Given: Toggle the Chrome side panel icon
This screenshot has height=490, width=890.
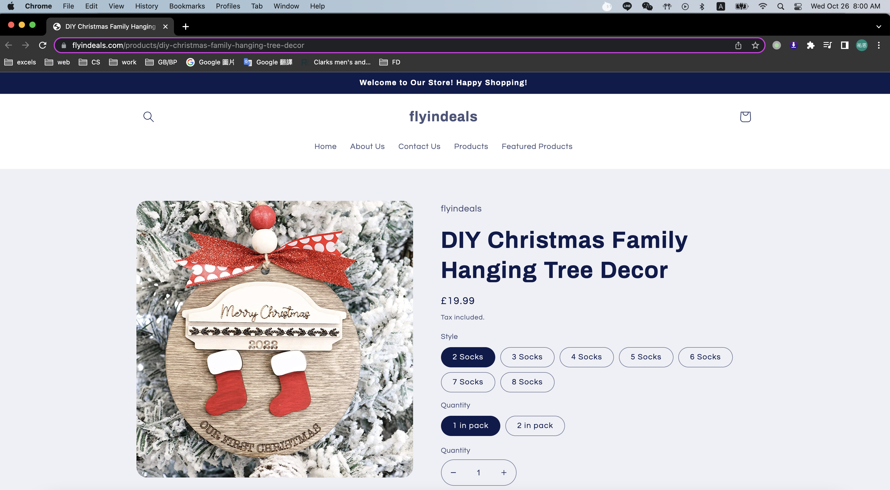Looking at the screenshot, I should pos(845,45).
